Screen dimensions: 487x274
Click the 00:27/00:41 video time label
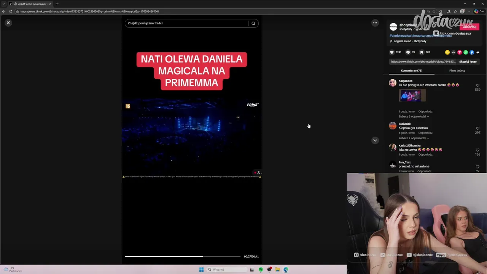[x=251, y=256]
